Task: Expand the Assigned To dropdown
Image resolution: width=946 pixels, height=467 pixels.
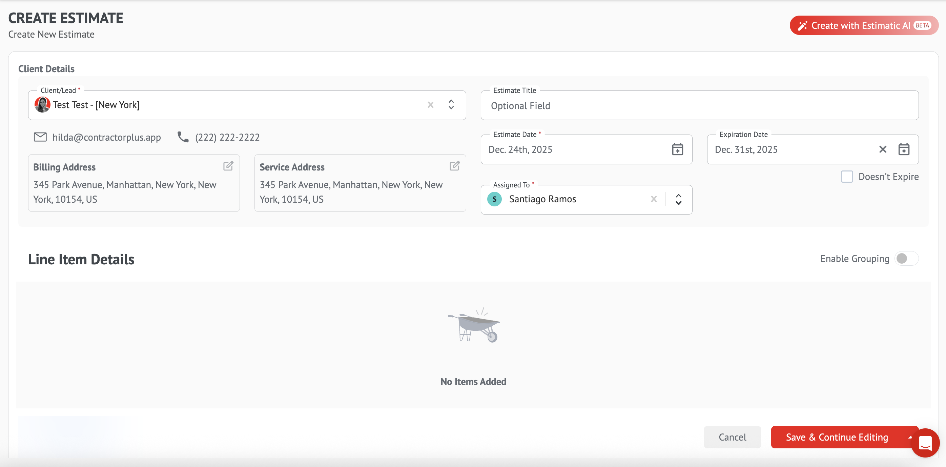Action: pyautogui.click(x=678, y=199)
